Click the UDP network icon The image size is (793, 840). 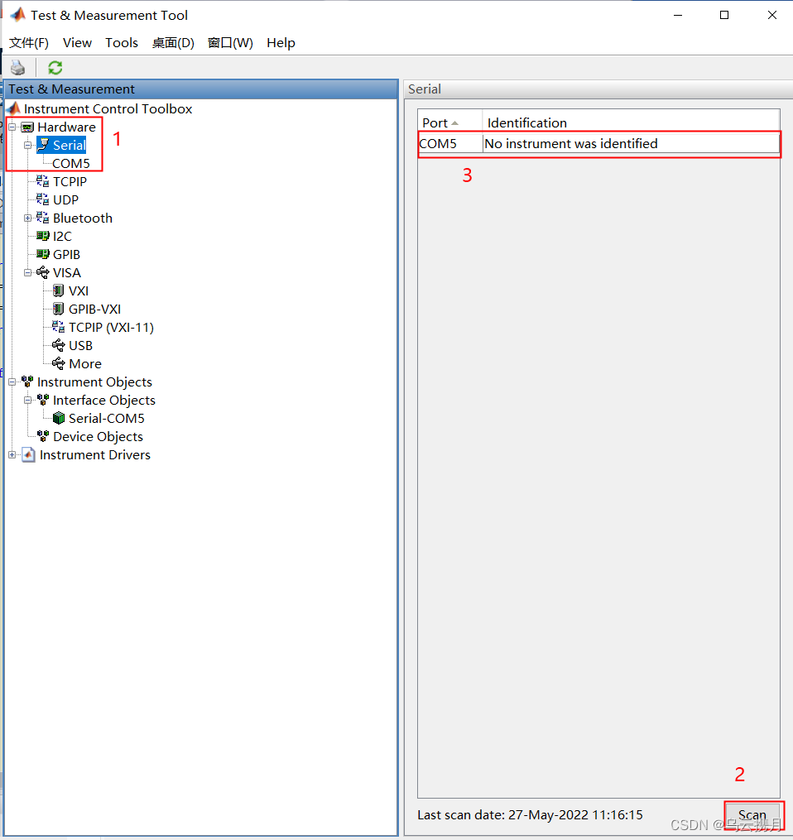pos(42,199)
